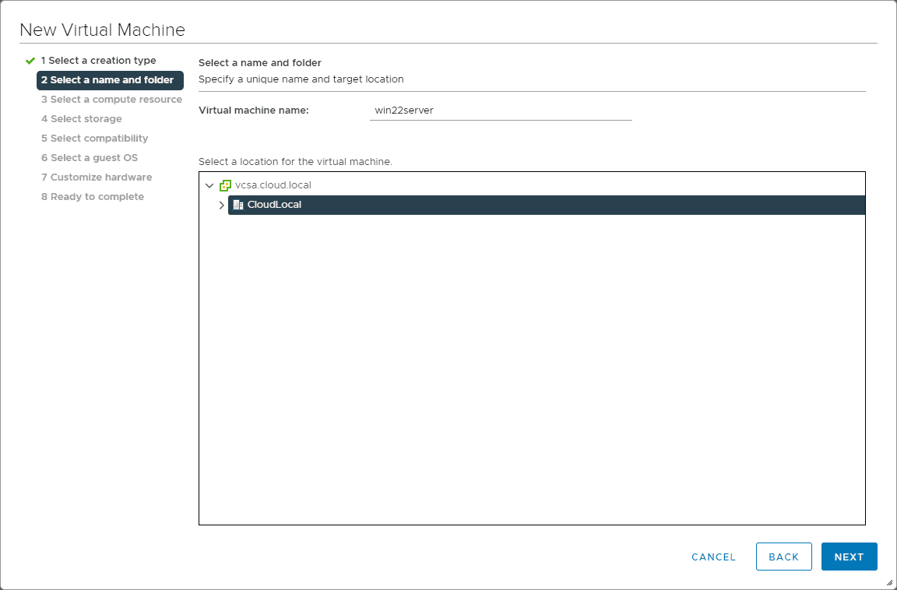Open step 7 Customize hardware
Screen dimensions: 897x590
click(x=97, y=177)
